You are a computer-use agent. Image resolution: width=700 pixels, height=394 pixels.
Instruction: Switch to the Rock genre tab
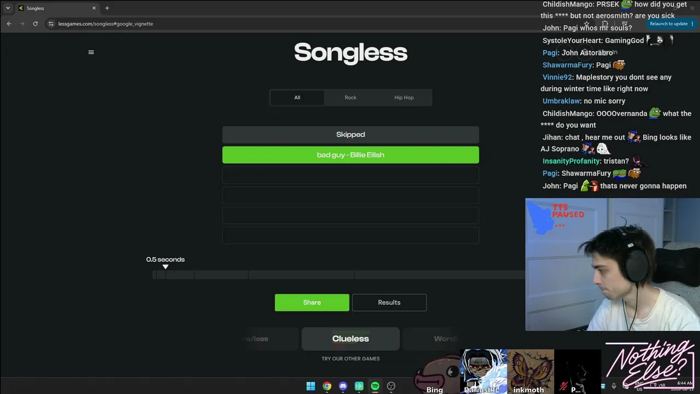click(x=351, y=97)
